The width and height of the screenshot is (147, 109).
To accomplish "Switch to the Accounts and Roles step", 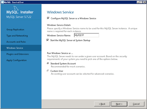I will (16, 42).
